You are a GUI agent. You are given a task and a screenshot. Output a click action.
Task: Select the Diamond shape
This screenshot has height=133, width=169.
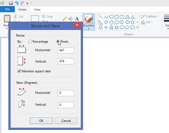tap(106, 22)
